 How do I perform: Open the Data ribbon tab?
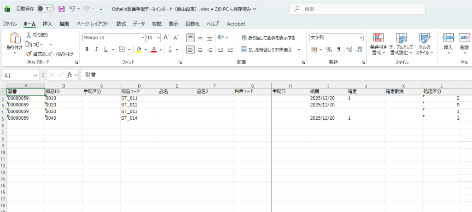139,24
